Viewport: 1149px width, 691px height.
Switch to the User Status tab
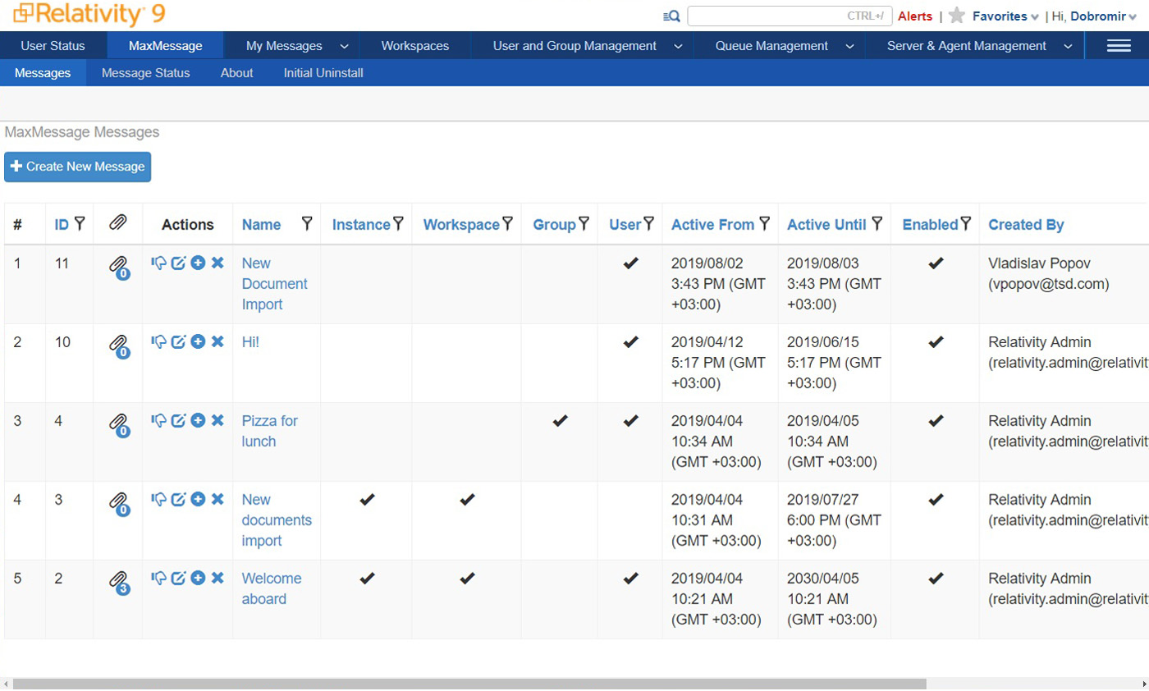coord(53,46)
